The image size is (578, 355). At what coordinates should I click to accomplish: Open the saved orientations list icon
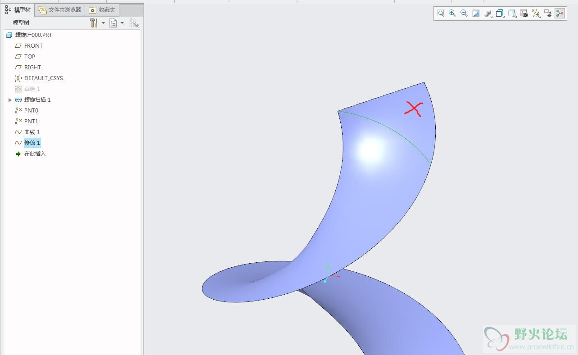512,13
